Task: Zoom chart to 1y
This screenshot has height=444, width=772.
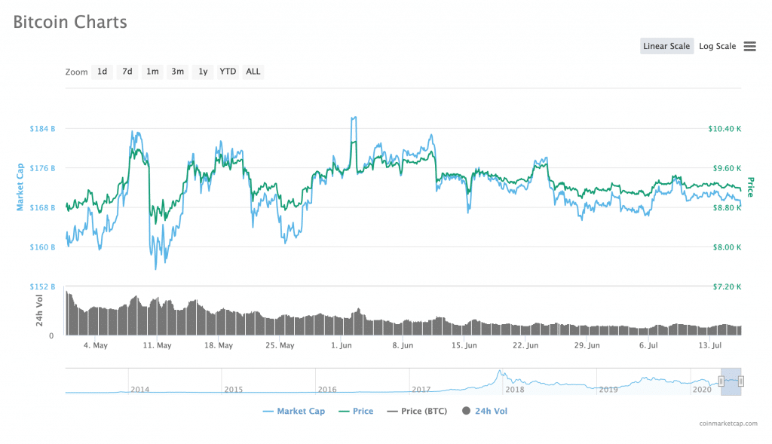Action: [x=202, y=72]
